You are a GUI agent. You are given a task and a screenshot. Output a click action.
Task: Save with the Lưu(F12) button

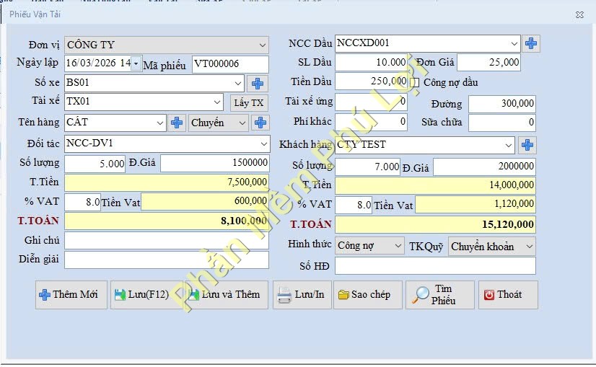(x=147, y=295)
